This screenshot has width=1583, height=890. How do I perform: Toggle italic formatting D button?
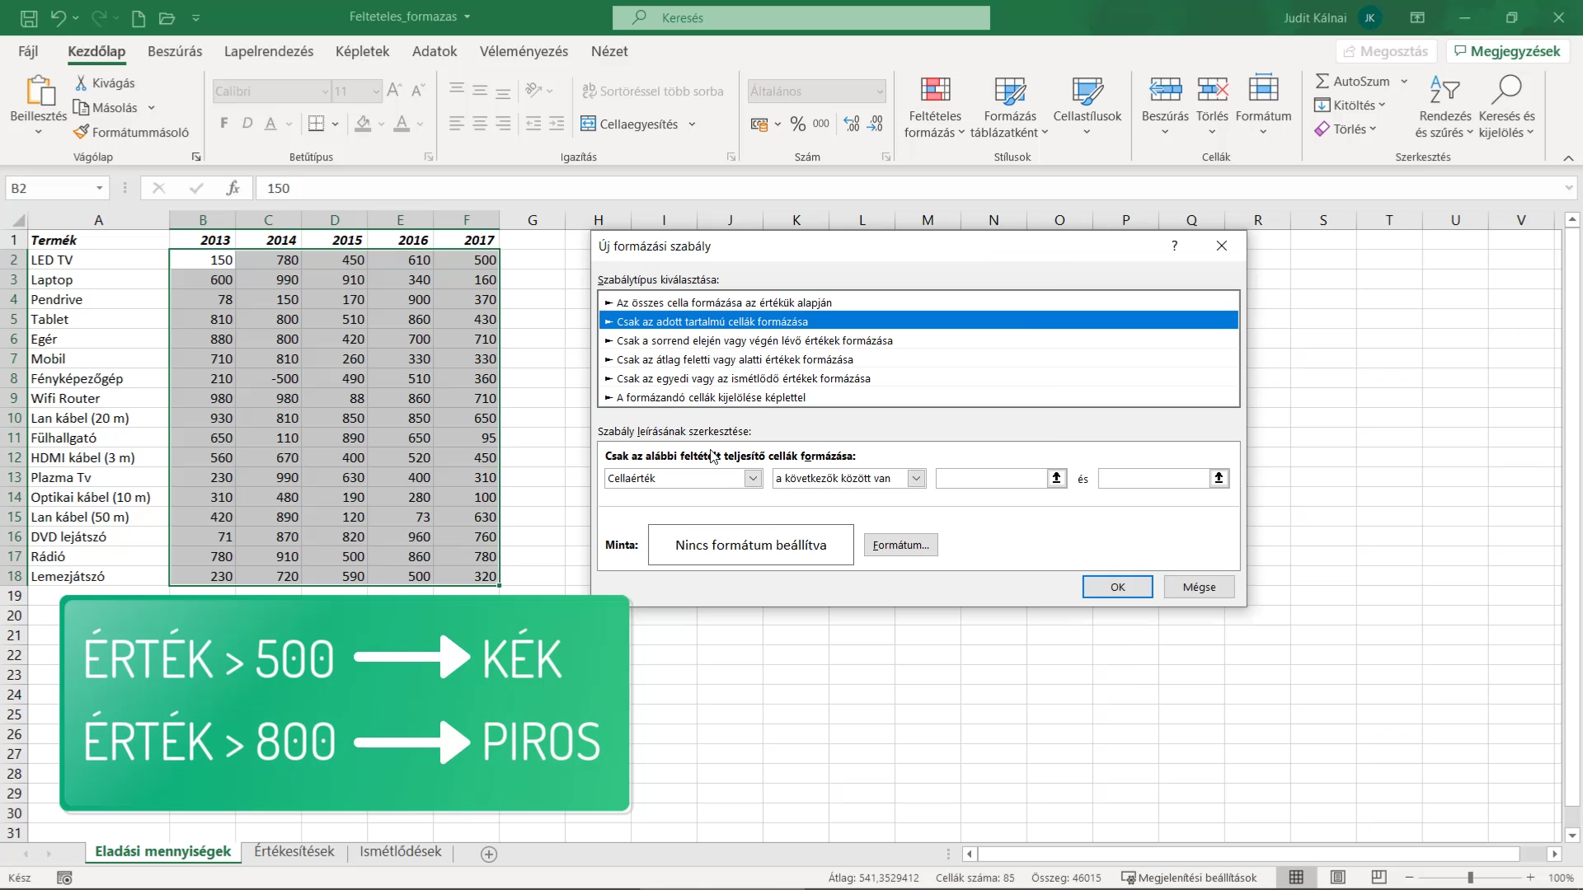pos(247,124)
